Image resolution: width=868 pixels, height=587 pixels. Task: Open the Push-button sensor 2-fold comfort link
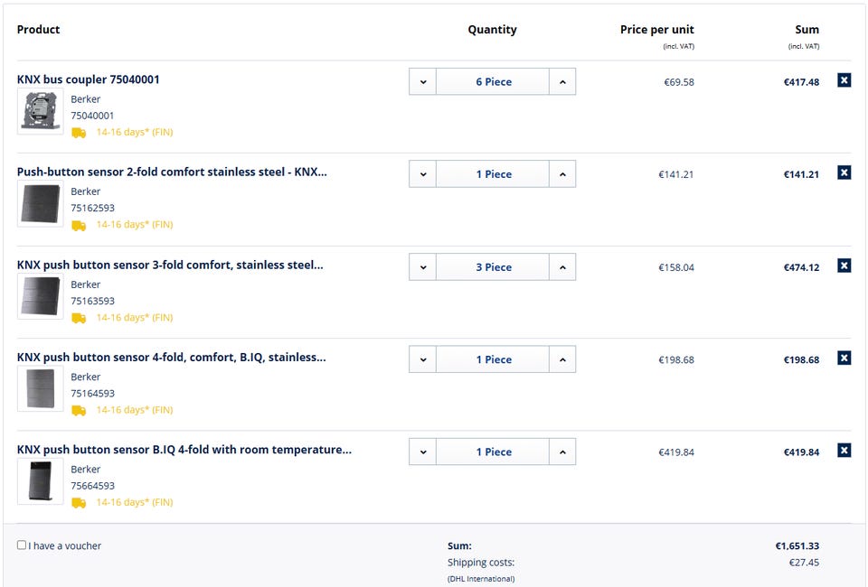172,172
